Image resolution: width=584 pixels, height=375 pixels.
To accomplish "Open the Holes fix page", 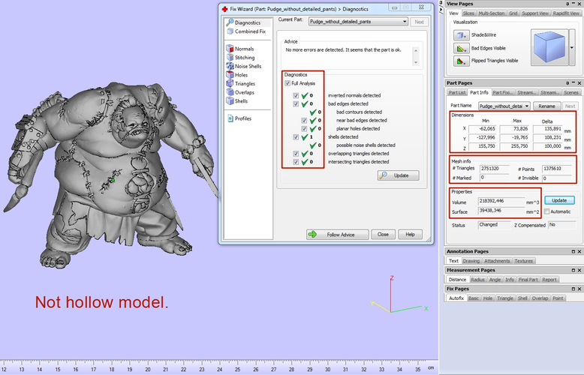I will (x=237, y=75).
